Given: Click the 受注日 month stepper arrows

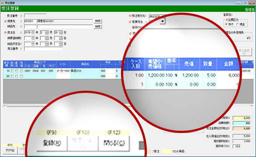Looking at the screenshot, I should 47,32.
